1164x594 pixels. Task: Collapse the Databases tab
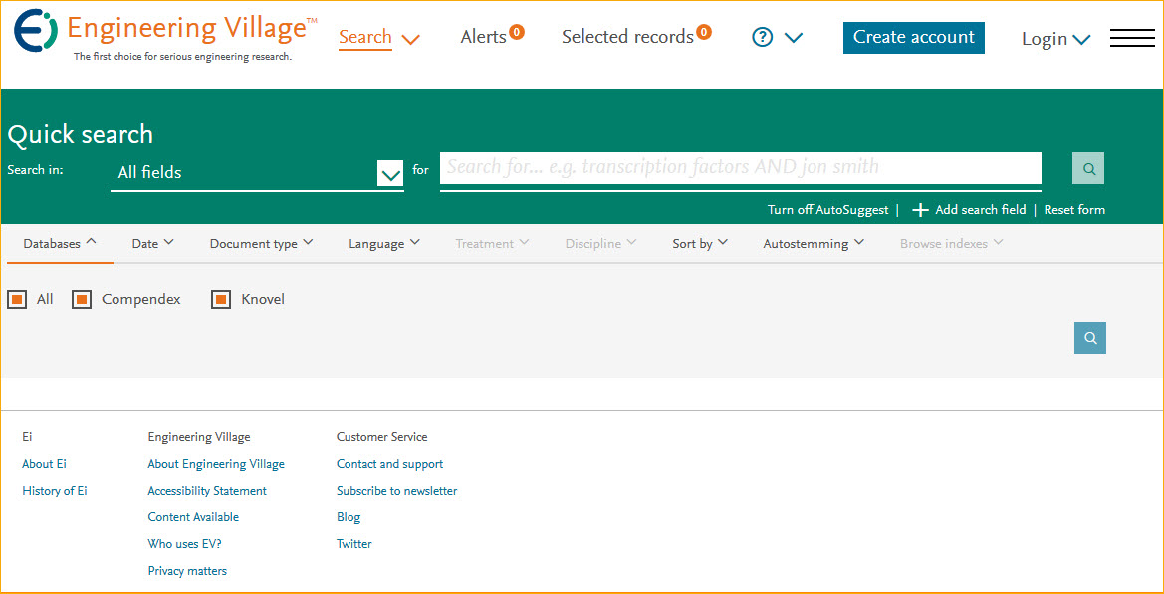(60, 243)
